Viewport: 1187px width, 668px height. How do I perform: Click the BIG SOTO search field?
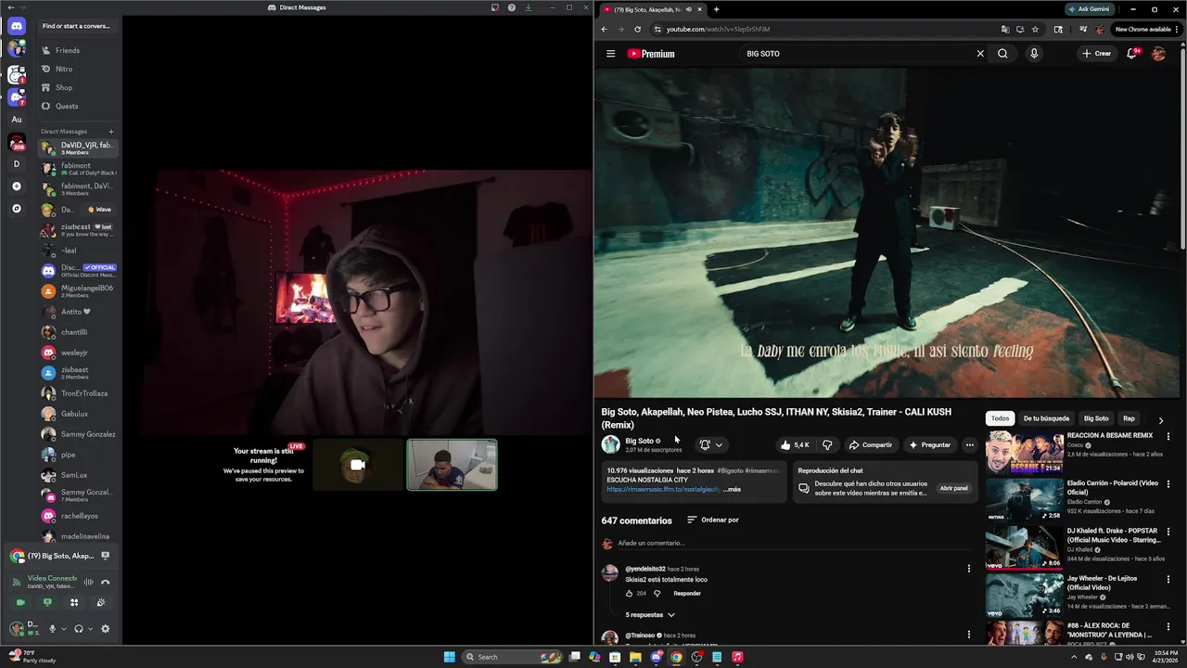coord(853,54)
